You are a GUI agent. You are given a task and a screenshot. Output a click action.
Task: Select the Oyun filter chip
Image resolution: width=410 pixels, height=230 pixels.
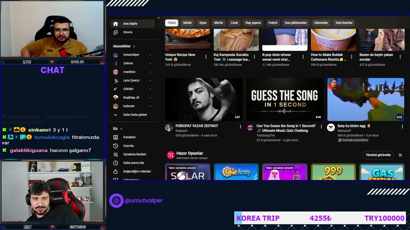(203, 23)
